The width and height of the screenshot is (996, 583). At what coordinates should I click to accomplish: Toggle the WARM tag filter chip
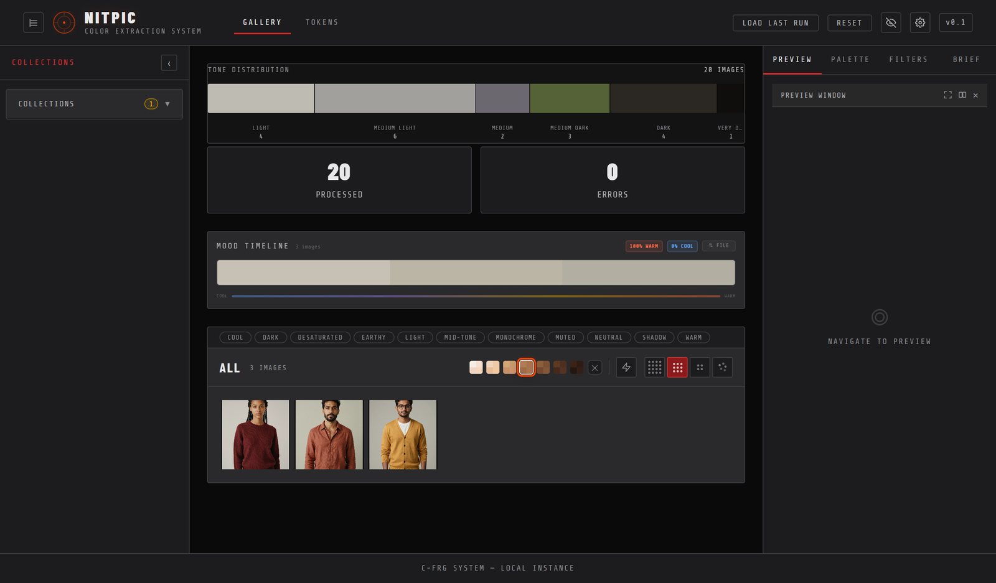pos(693,337)
